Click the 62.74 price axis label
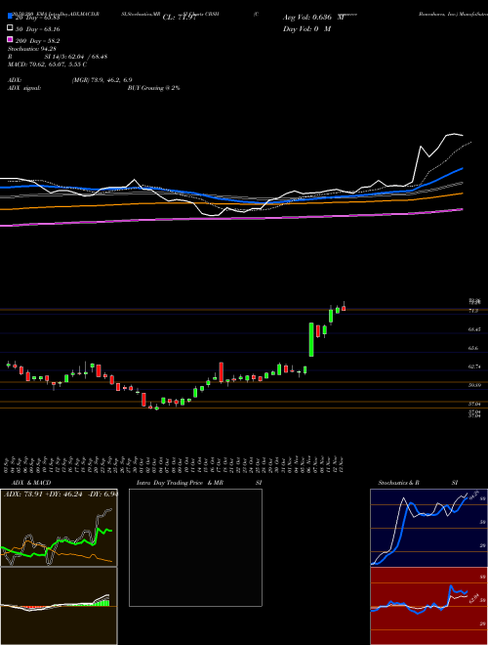The width and height of the screenshot is (488, 645). coord(473,366)
